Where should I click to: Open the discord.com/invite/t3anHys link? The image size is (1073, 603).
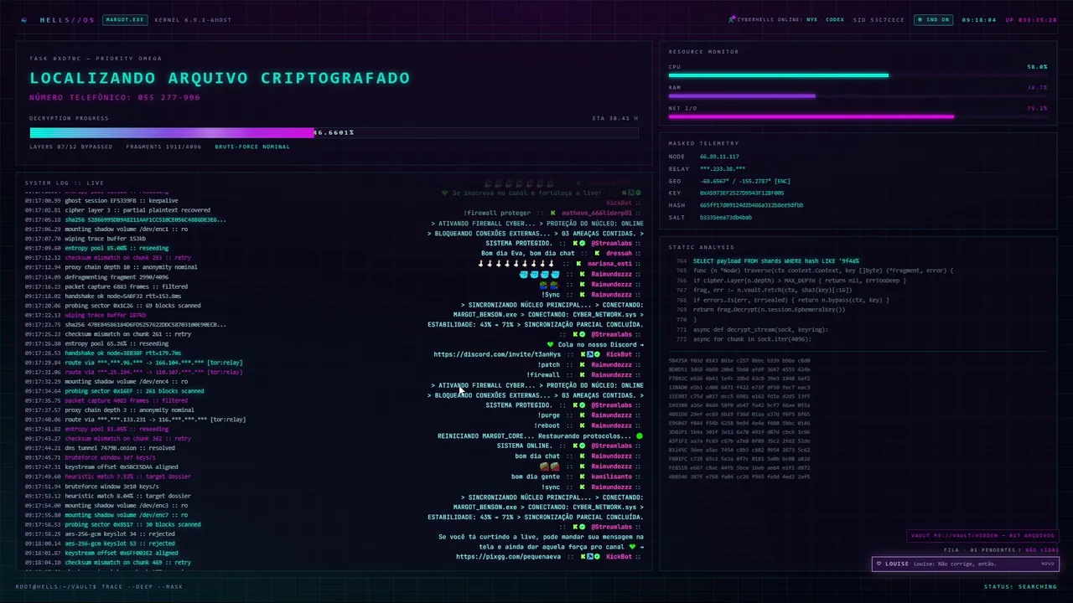(497, 354)
